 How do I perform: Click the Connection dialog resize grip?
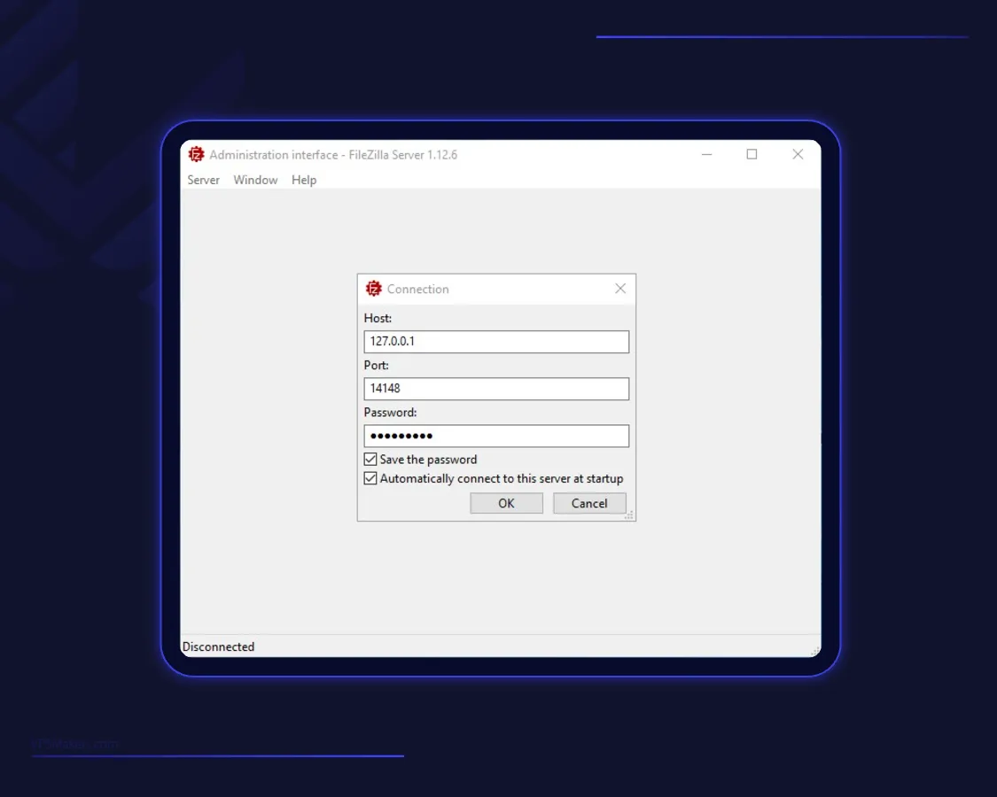coord(629,515)
